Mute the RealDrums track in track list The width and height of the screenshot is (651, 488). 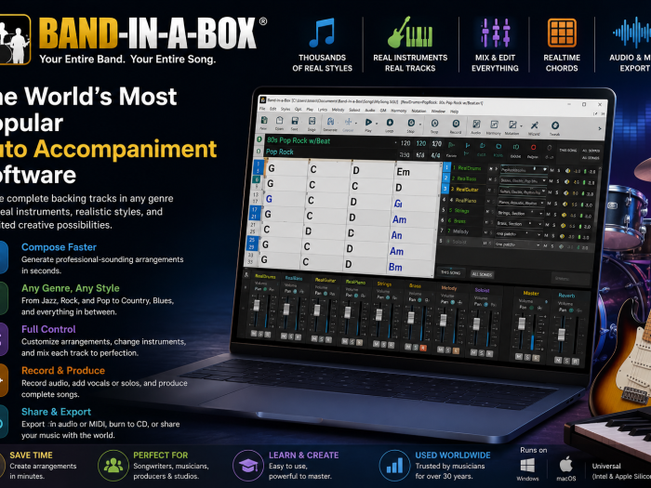[552, 170]
